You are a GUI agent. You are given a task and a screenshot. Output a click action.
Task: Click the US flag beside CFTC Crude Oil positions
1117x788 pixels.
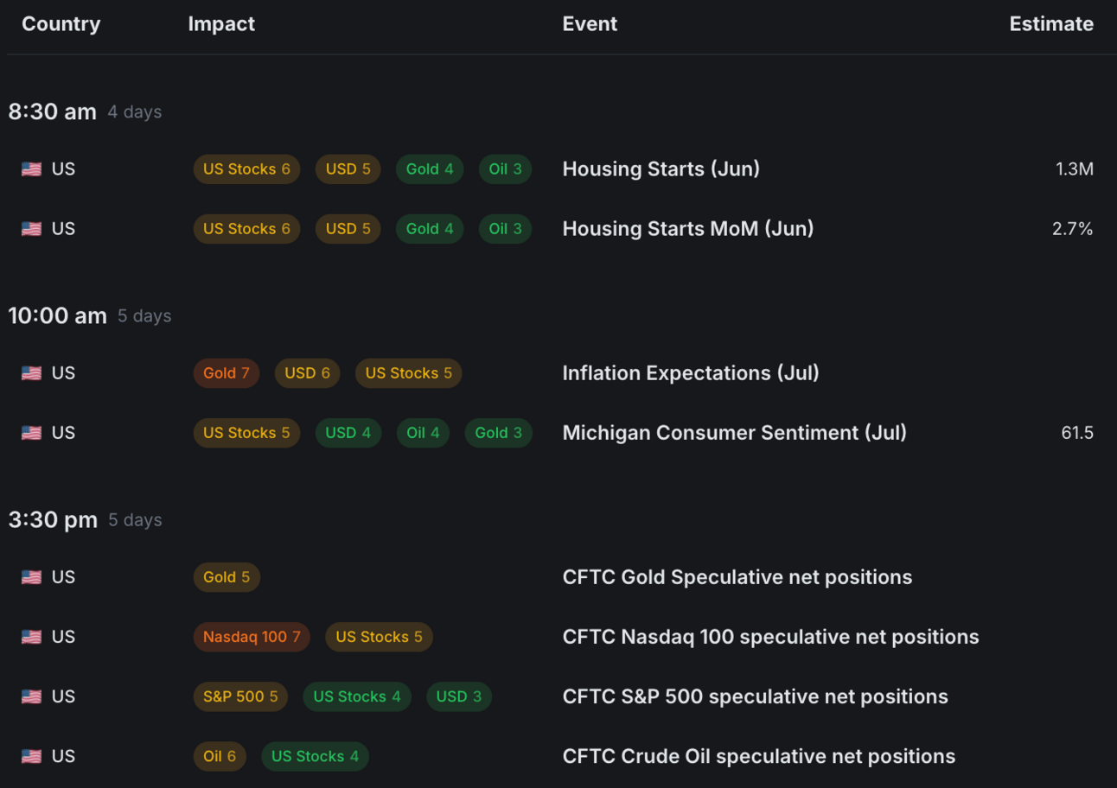31,756
